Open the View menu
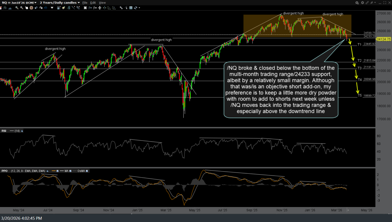Screen dimensions: 392x222 tap(102, 3)
